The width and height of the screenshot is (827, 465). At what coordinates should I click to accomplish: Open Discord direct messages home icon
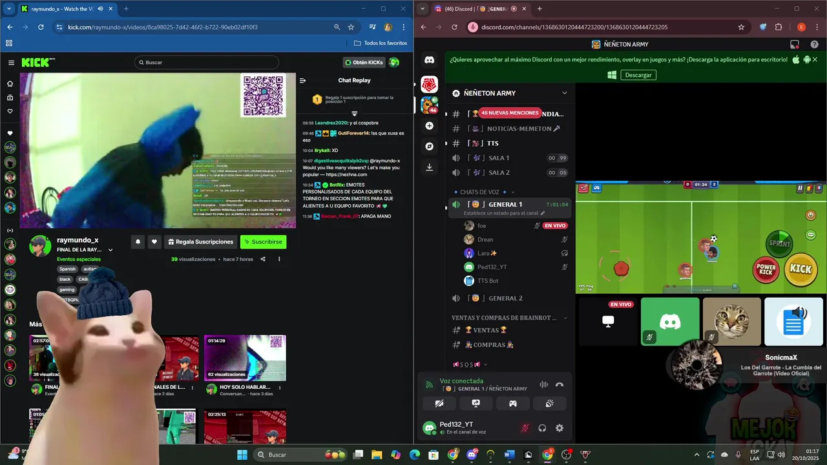pyautogui.click(x=429, y=60)
